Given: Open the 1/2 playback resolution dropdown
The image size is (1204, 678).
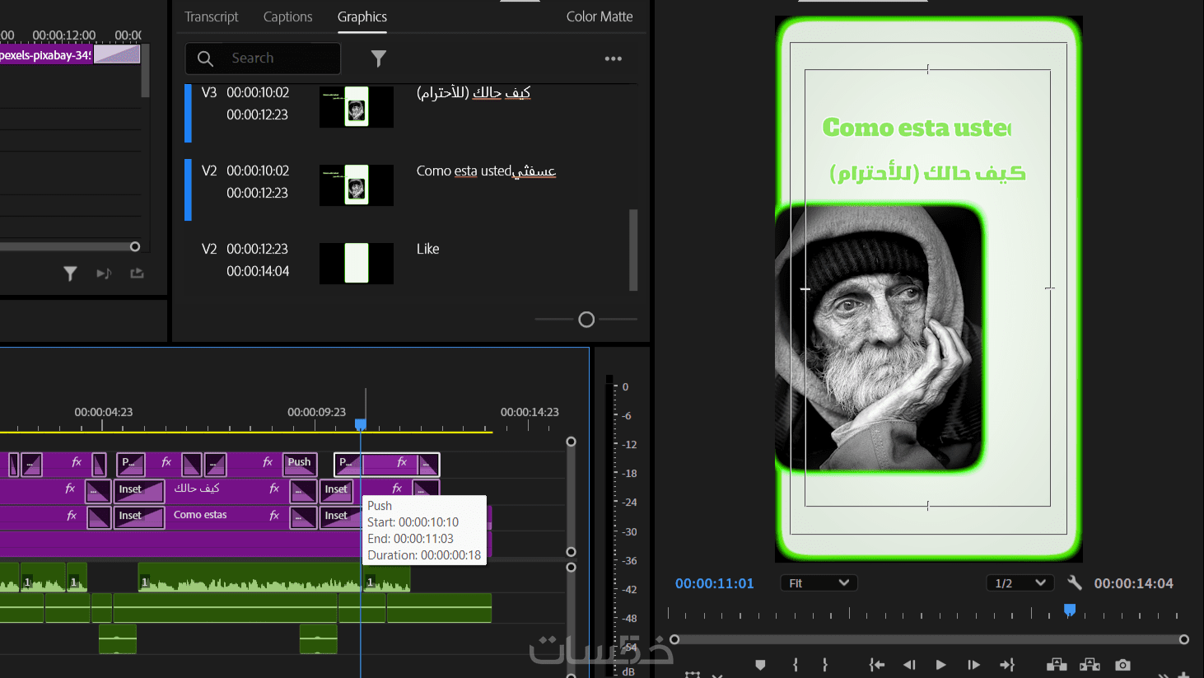Looking at the screenshot, I should [x=1020, y=583].
